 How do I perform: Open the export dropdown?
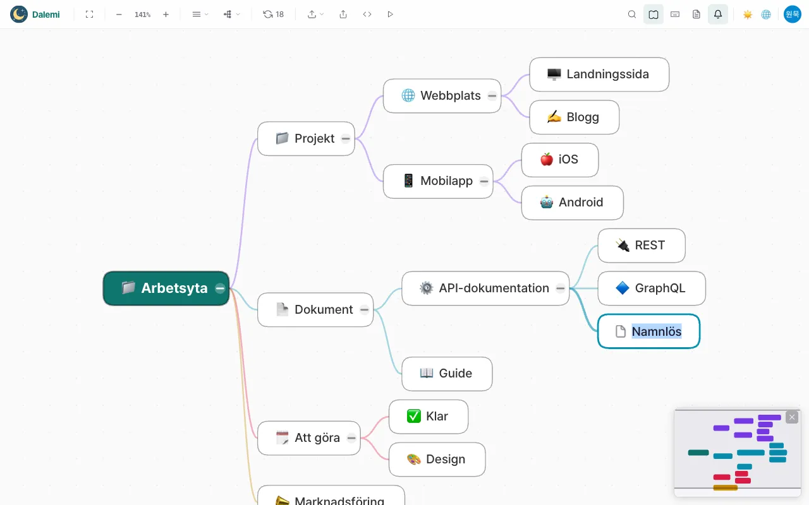[x=315, y=14]
